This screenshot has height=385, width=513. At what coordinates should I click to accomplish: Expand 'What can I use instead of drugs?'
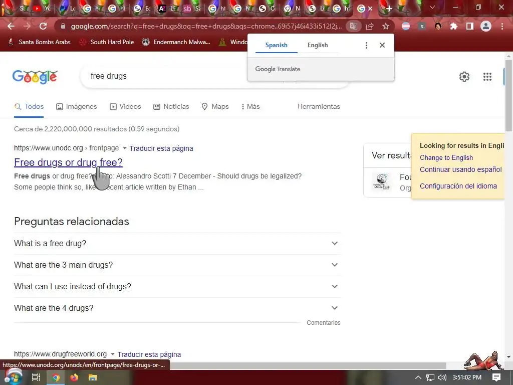[177, 286]
